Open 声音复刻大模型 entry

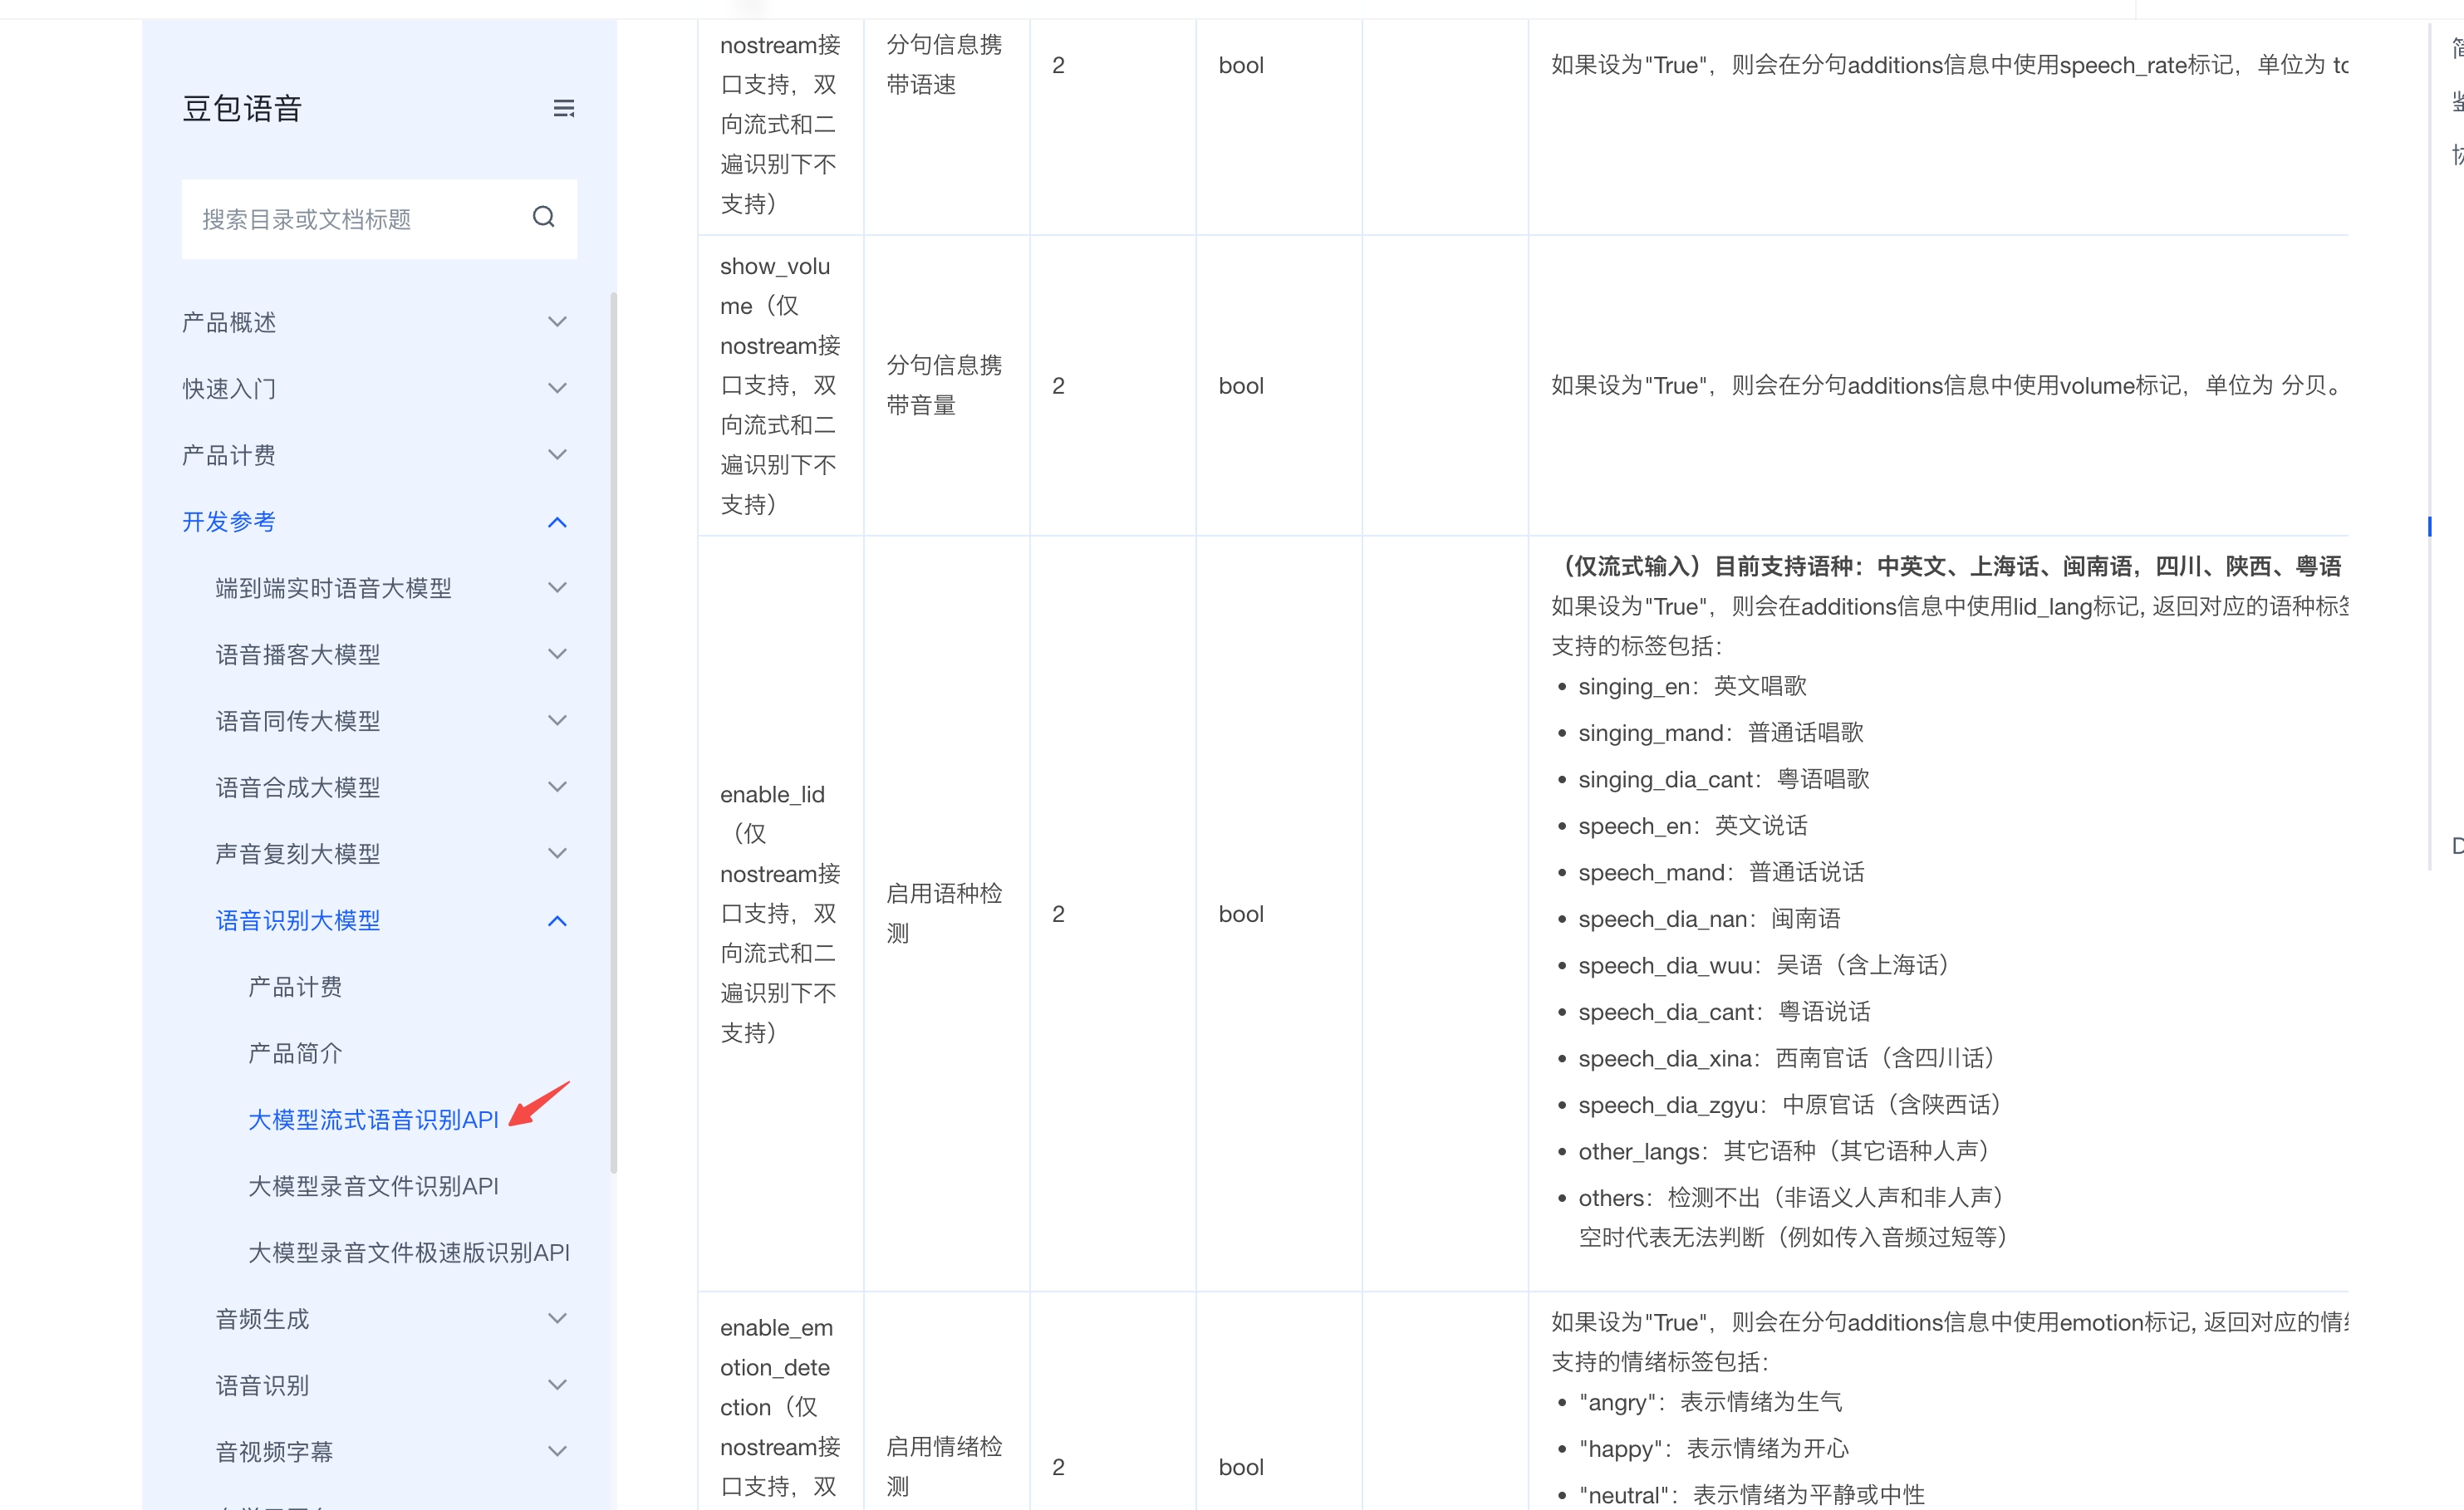(x=298, y=854)
